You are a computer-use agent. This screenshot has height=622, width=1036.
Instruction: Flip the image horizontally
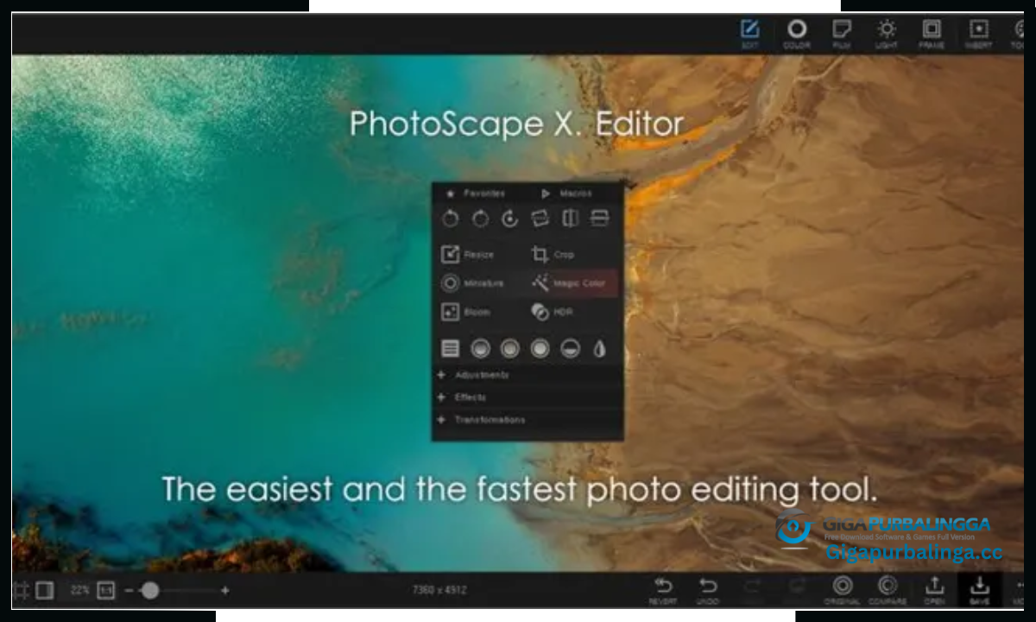(x=570, y=219)
